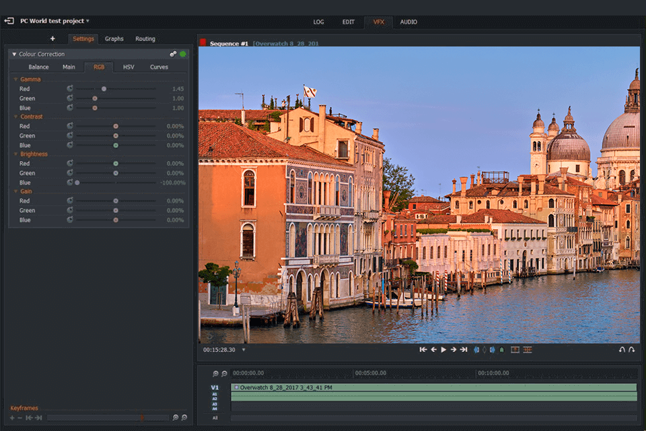The width and height of the screenshot is (646, 431).
Task: Open the PC World test project dropdown
Action: click(87, 21)
